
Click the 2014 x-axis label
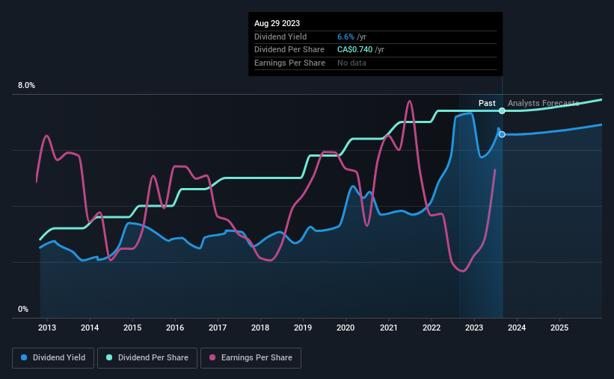pos(90,328)
